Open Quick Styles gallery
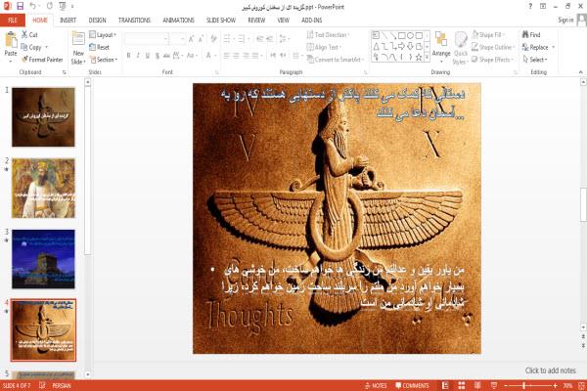 pos(461,48)
